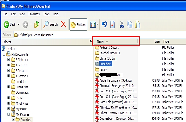This screenshot has width=186, height=122.
Task: Expand the ! Gamma+ folder node
Action: click(8, 76)
